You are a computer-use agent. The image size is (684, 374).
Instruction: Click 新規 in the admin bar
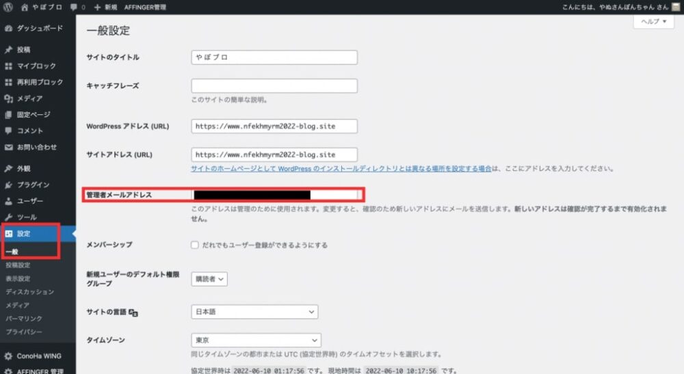pyautogui.click(x=111, y=7)
